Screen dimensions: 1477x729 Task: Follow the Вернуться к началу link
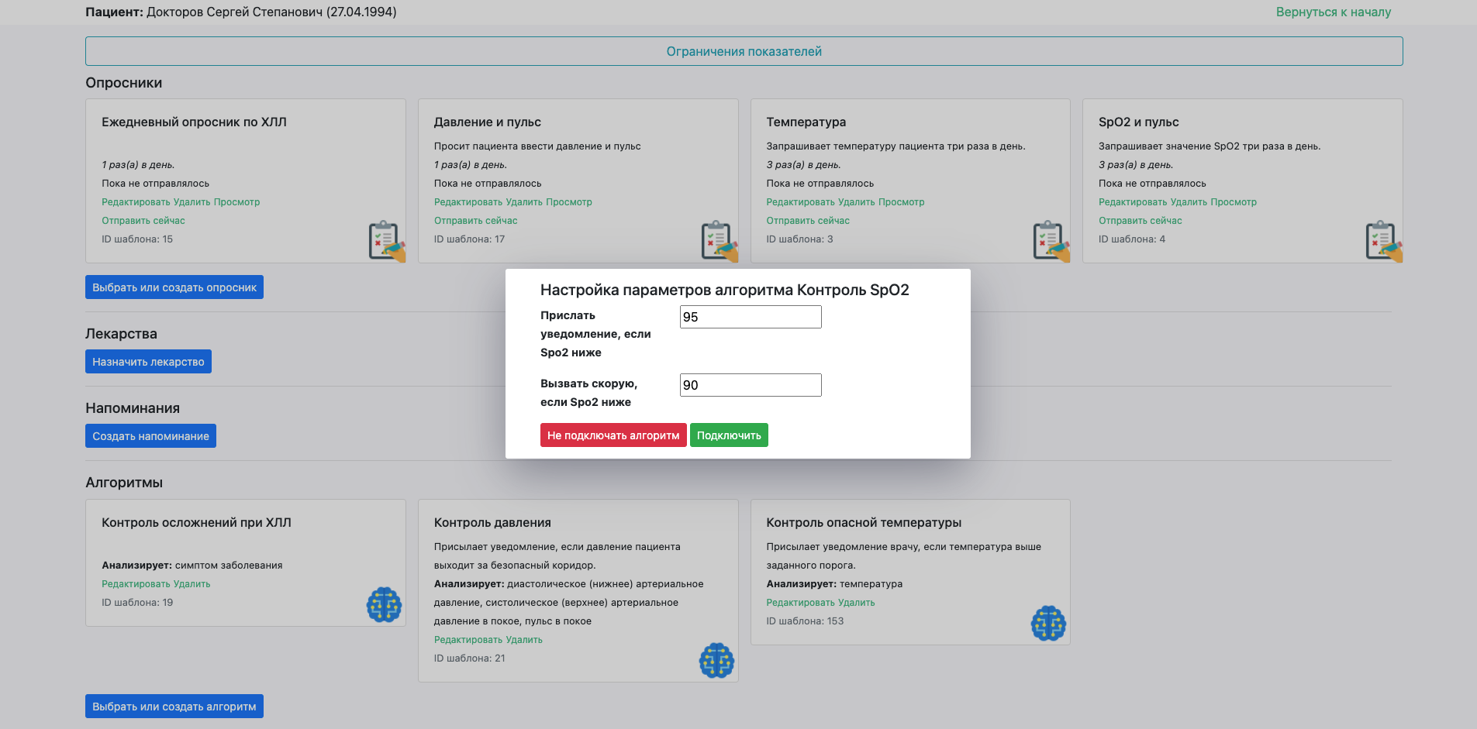click(1333, 12)
